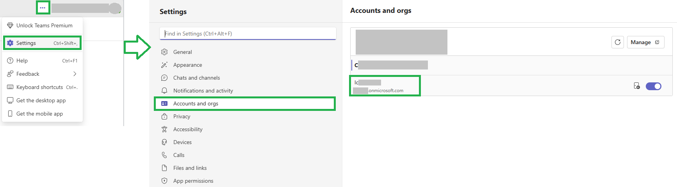The image size is (677, 187).
Task: Click the Files and links document icon
Action: pos(164,168)
